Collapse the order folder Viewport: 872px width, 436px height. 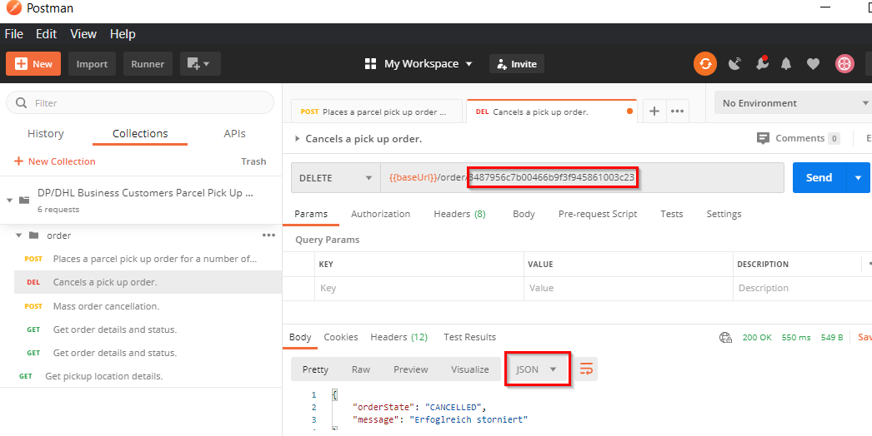(18, 235)
